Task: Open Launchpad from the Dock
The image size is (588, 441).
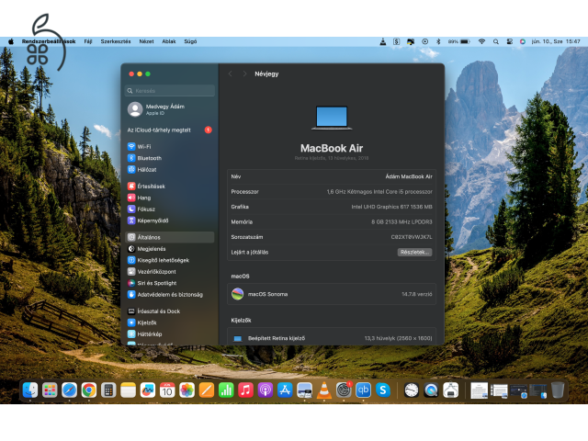Action: click(50, 390)
